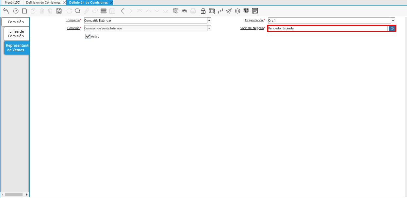Click the printer icon

193,11
